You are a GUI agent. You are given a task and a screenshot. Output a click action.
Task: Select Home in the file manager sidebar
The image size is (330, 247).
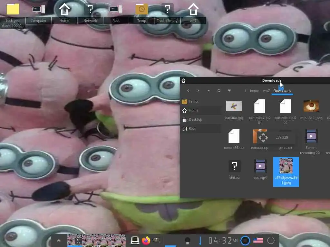[x=201, y=111]
